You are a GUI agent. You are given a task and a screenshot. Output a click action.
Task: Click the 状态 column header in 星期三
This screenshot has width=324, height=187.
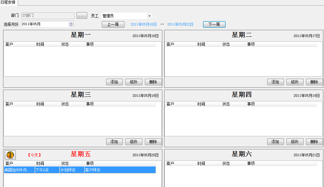(72, 104)
